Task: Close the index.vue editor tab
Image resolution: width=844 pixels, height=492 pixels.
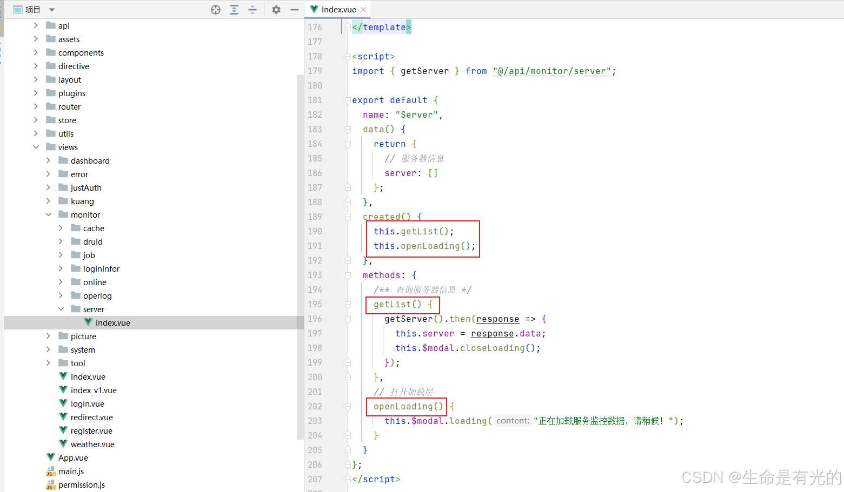Action: [363, 10]
